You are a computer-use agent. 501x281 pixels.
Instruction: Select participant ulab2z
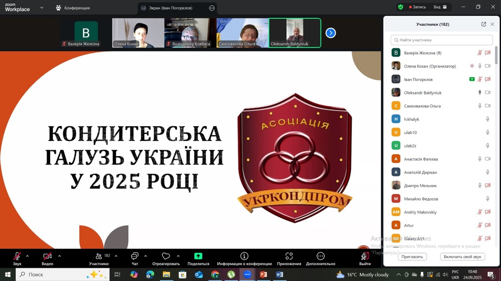(x=441, y=146)
